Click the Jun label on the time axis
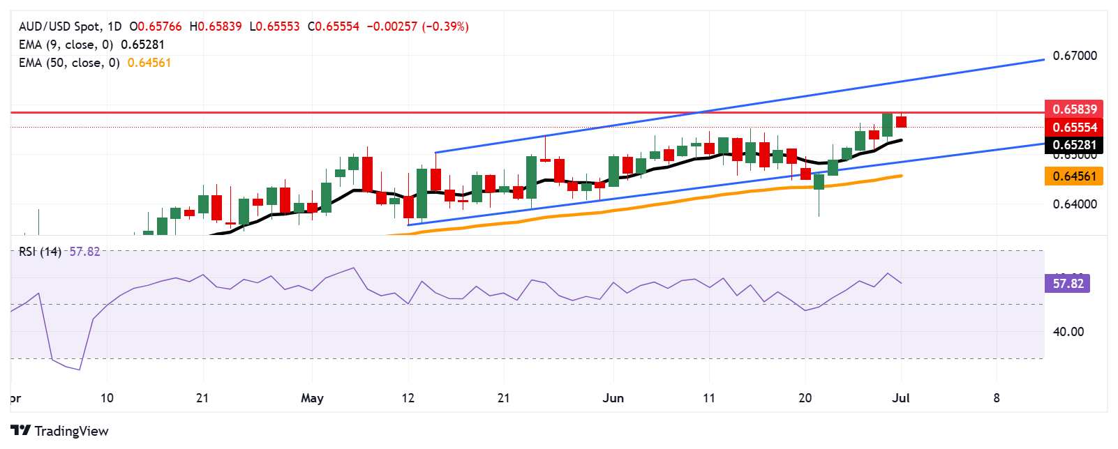 click(613, 398)
